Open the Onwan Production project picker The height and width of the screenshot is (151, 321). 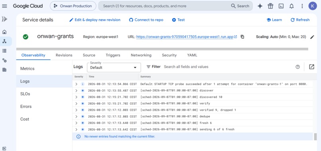pos(73,6)
